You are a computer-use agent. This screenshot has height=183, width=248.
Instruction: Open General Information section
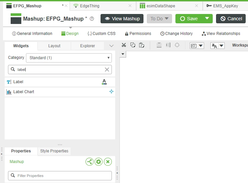[32, 34]
